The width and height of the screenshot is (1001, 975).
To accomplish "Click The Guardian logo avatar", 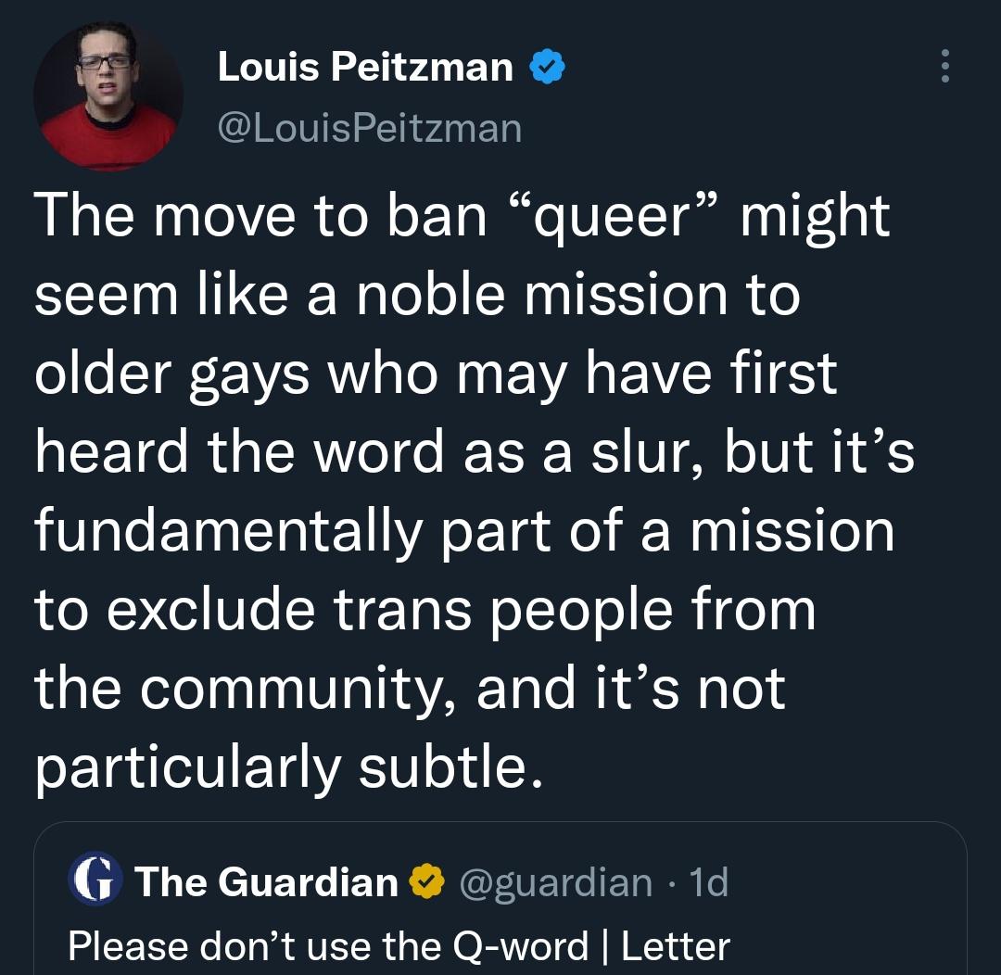I will click(x=95, y=879).
